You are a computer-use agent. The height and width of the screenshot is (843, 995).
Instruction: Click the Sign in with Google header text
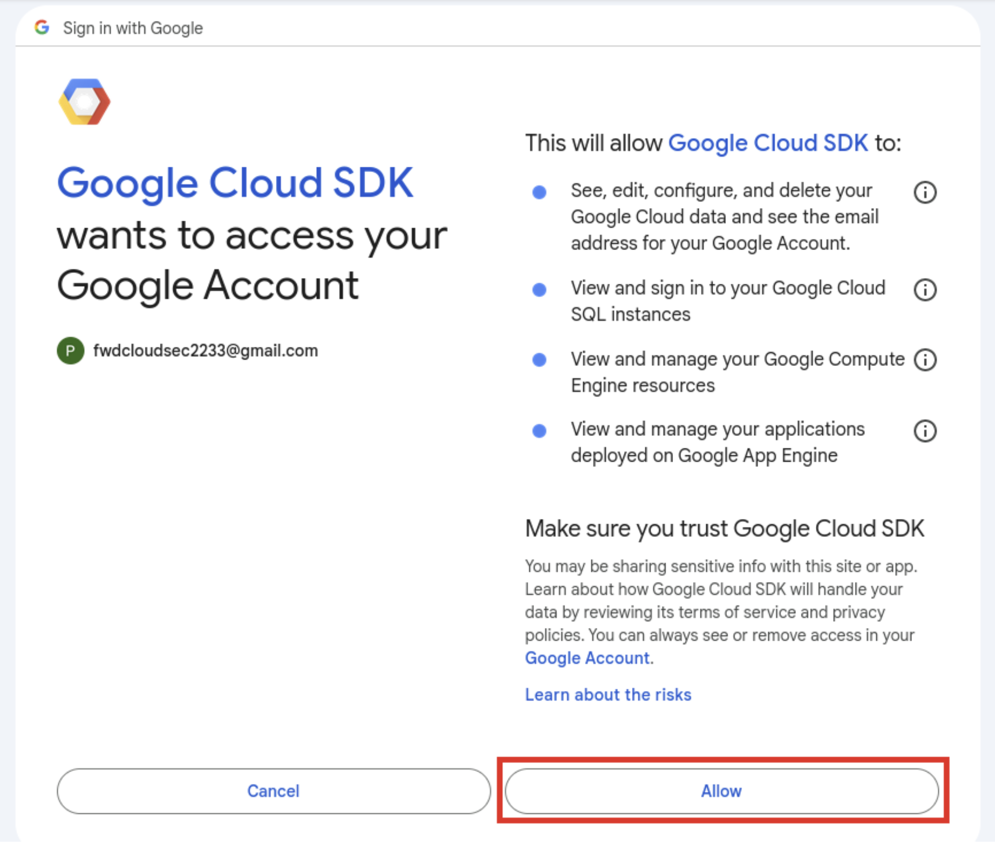(132, 28)
